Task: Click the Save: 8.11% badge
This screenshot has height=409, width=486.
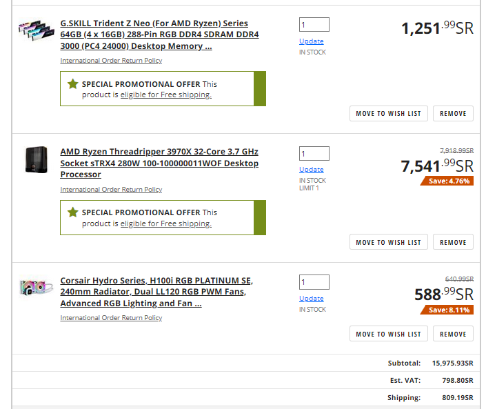Action: [447, 310]
